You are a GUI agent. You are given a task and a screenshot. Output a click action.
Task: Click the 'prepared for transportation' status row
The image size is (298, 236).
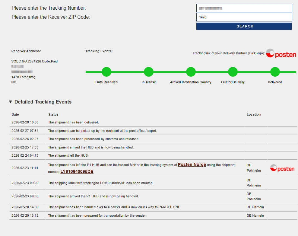(97, 215)
